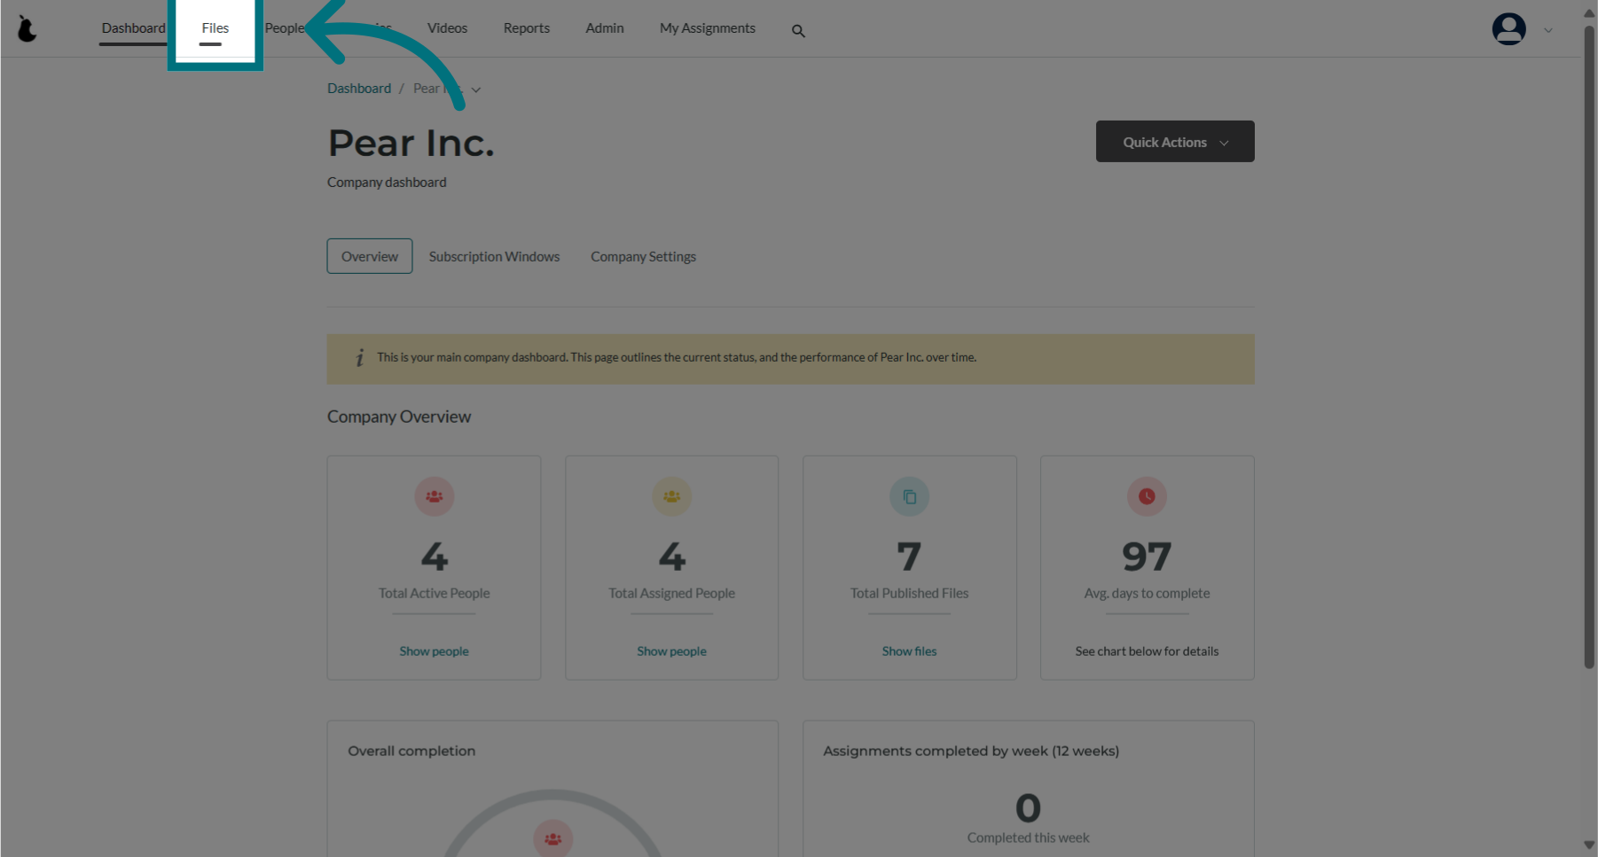Open the Files nav item
The height and width of the screenshot is (857, 1598).
pos(215,28)
